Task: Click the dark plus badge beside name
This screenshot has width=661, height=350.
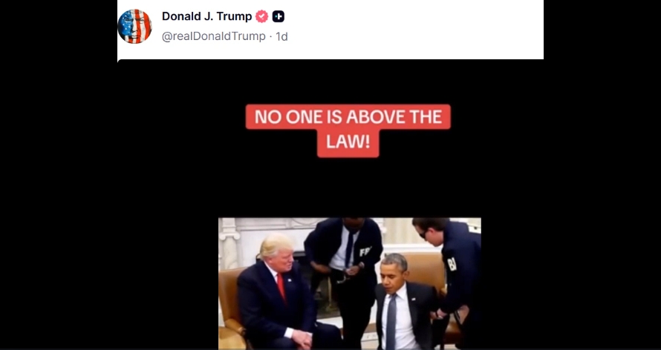Action: pos(279,16)
